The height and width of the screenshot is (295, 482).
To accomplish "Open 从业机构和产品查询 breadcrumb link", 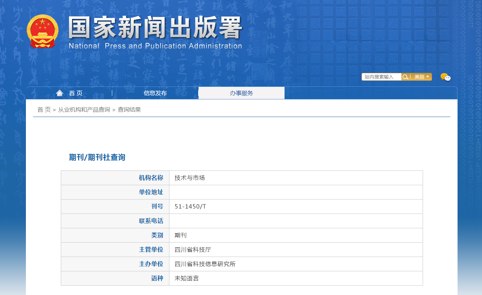I will point(84,109).
